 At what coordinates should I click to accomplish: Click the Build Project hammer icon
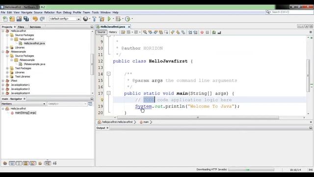94,19
